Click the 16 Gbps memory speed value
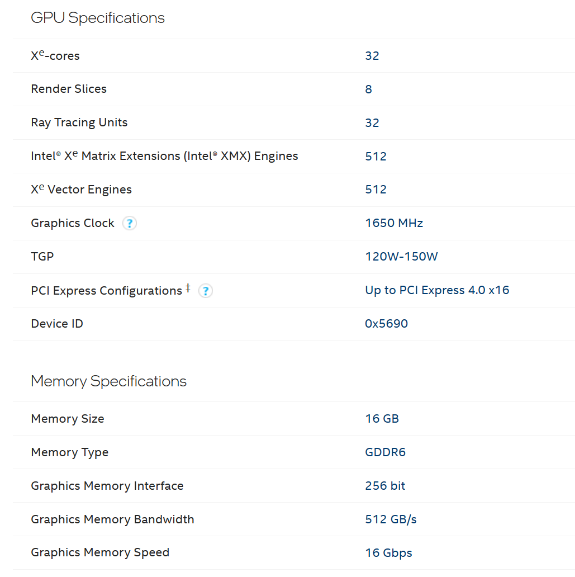 click(x=388, y=553)
